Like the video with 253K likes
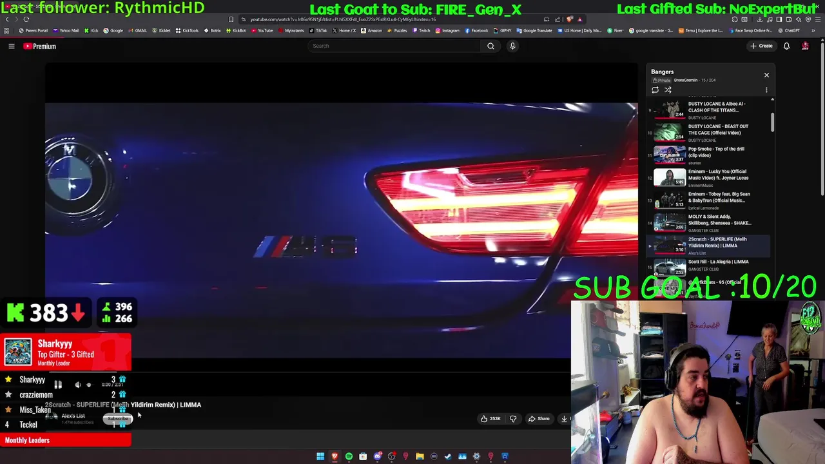Viewport: 825px width, 464px height. pyautogui.click(x=490, y=419)
